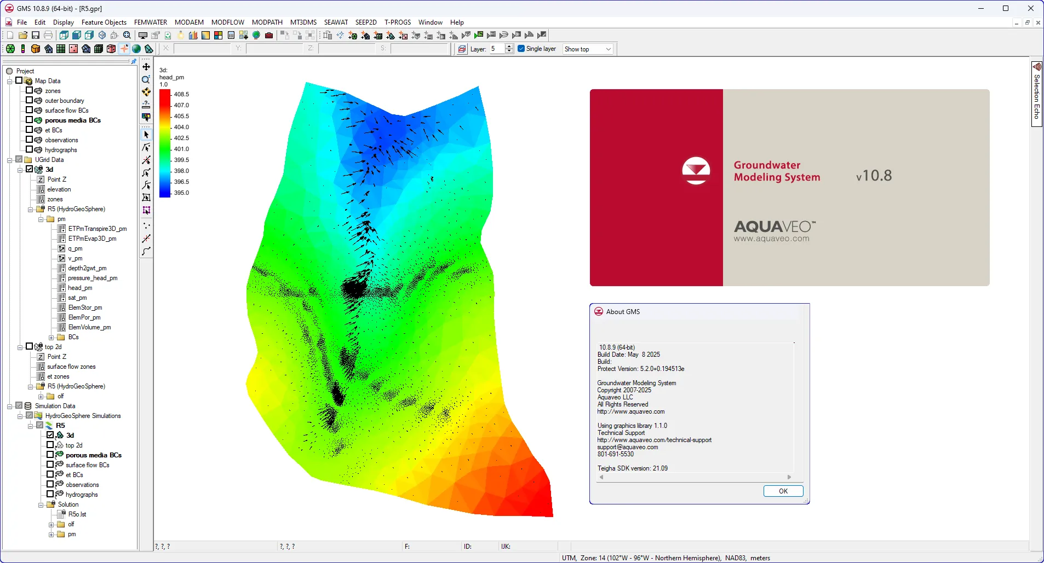Toggle the 'outer boundary' coverage checkbox
The height and width of the screenshot is (563, 1044).
pyautogui.click(x=30, y=101)
